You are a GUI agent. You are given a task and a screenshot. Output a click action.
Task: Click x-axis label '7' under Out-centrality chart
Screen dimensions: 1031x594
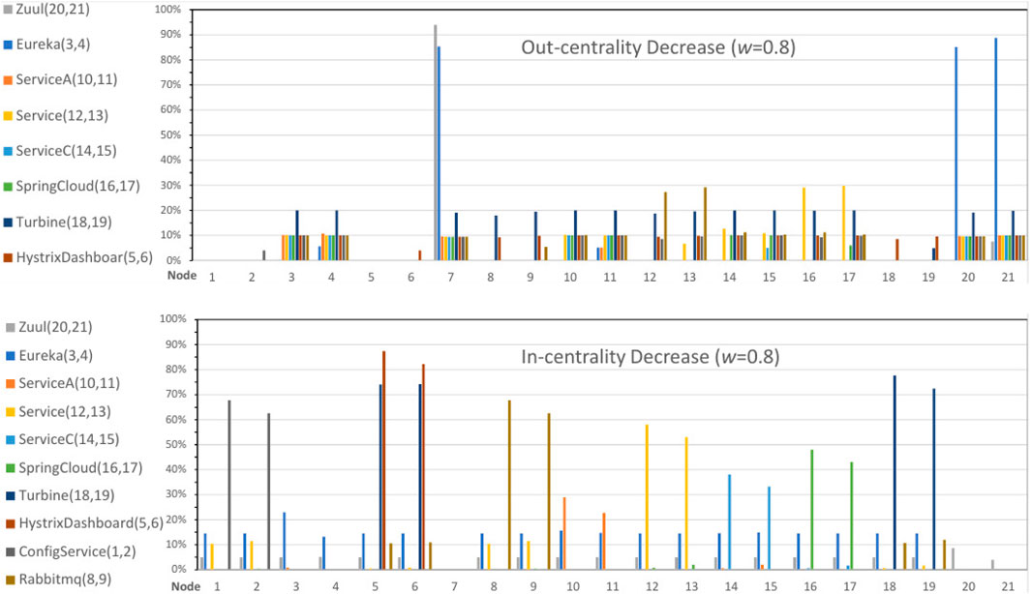pos(451,278)
